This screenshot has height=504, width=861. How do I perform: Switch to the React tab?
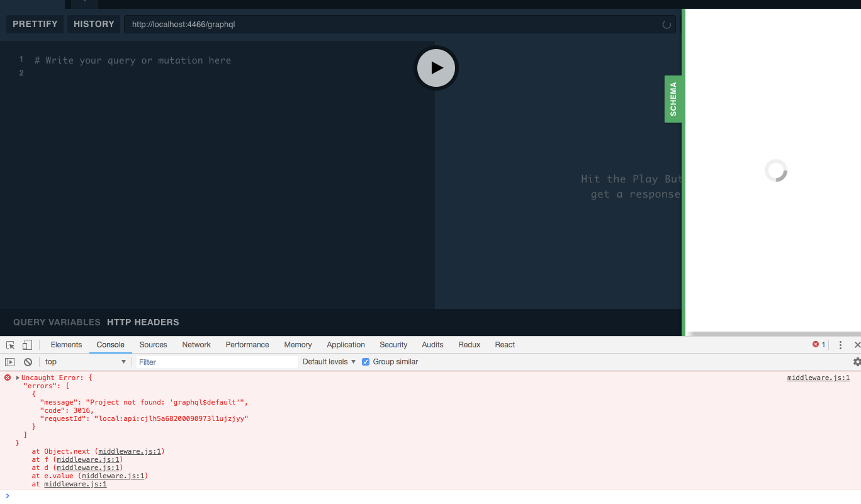click(505, 345)
